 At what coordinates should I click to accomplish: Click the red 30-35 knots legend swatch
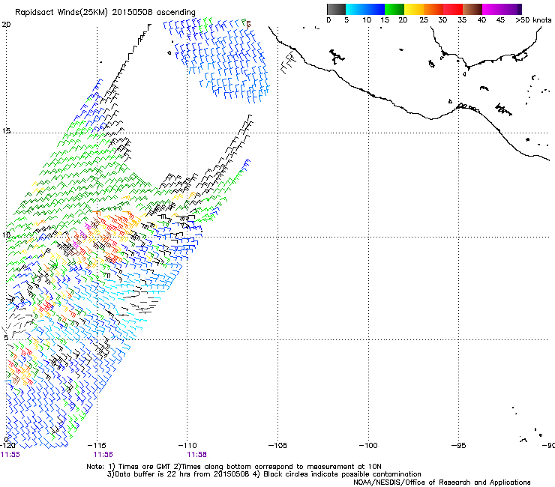(453, 9)
